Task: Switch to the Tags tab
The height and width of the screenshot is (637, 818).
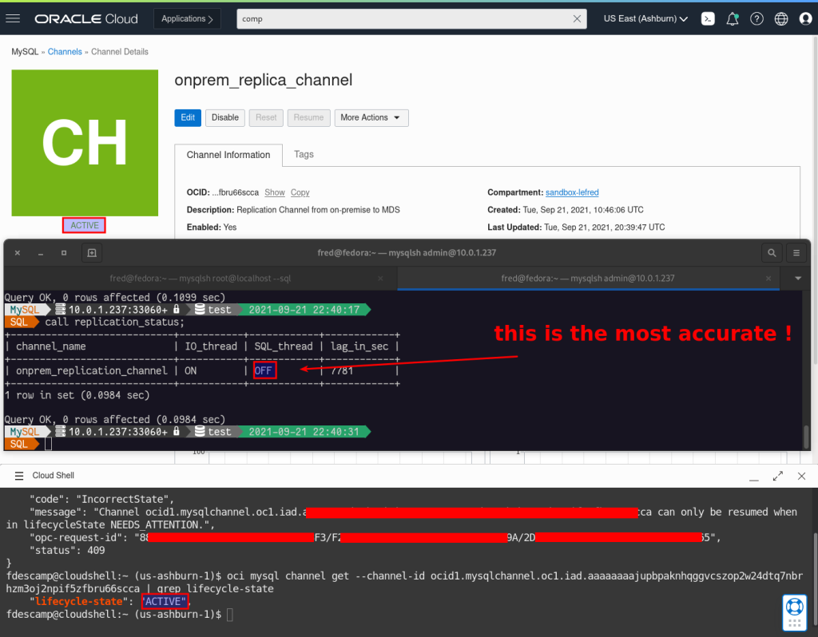Action: coord(304,154)
